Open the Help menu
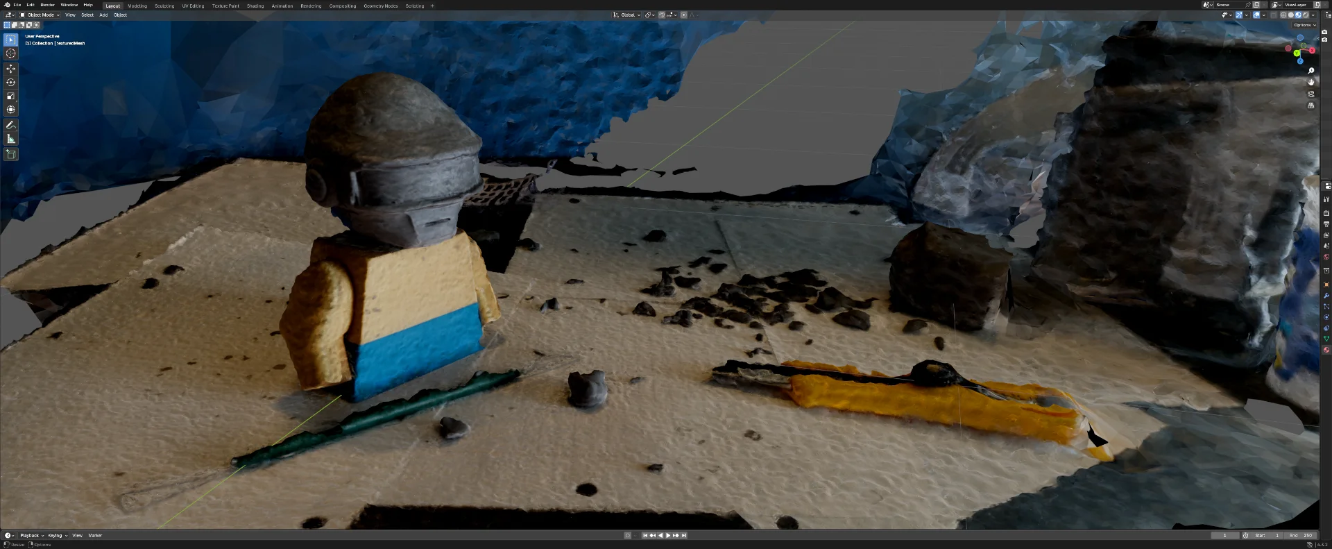Screen dimensions: 1332x549 (88, 5)
